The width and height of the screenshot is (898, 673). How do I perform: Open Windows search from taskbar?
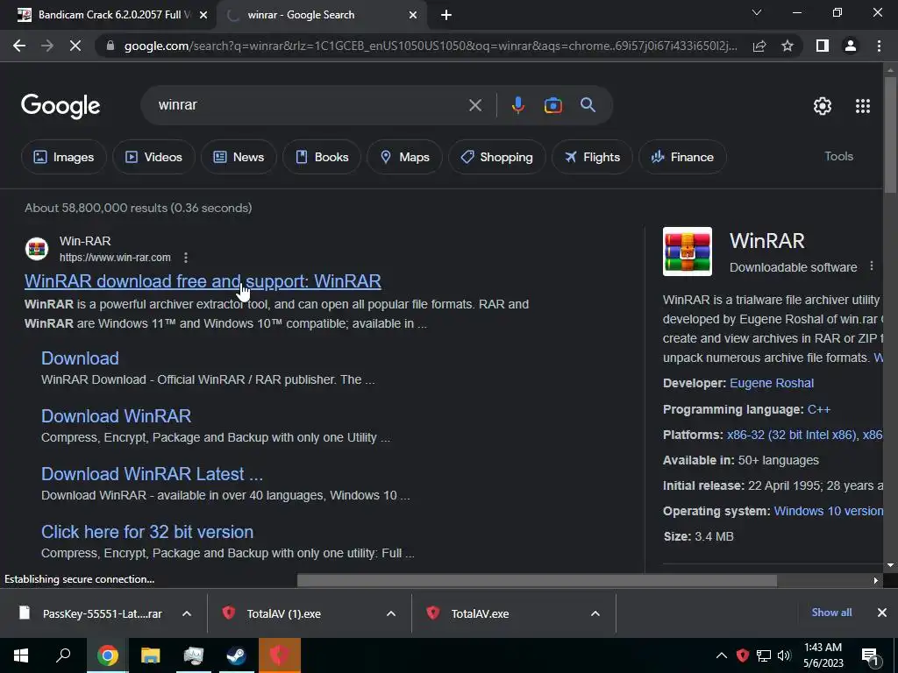[x=63, y=655]
